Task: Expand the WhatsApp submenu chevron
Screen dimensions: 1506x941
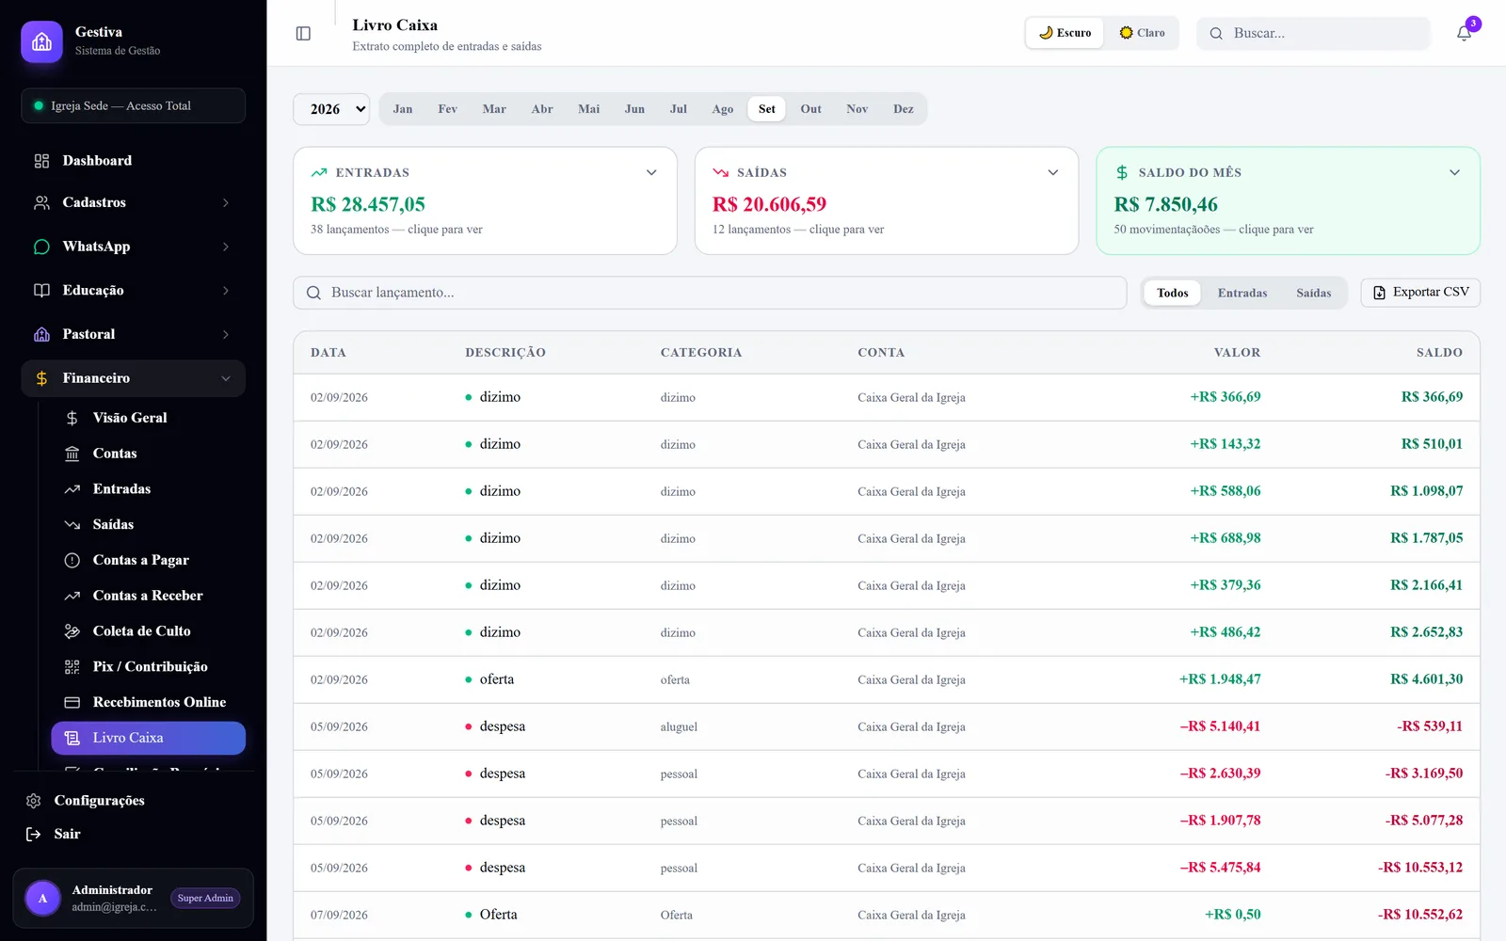Action: tap(226, 247)
